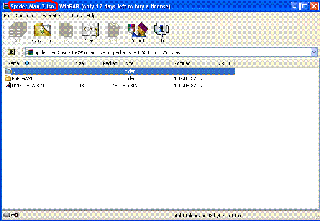This screenshot has width=320, height=221.
Task: Click "File BIN" type cell
Action: click(130, 86)
